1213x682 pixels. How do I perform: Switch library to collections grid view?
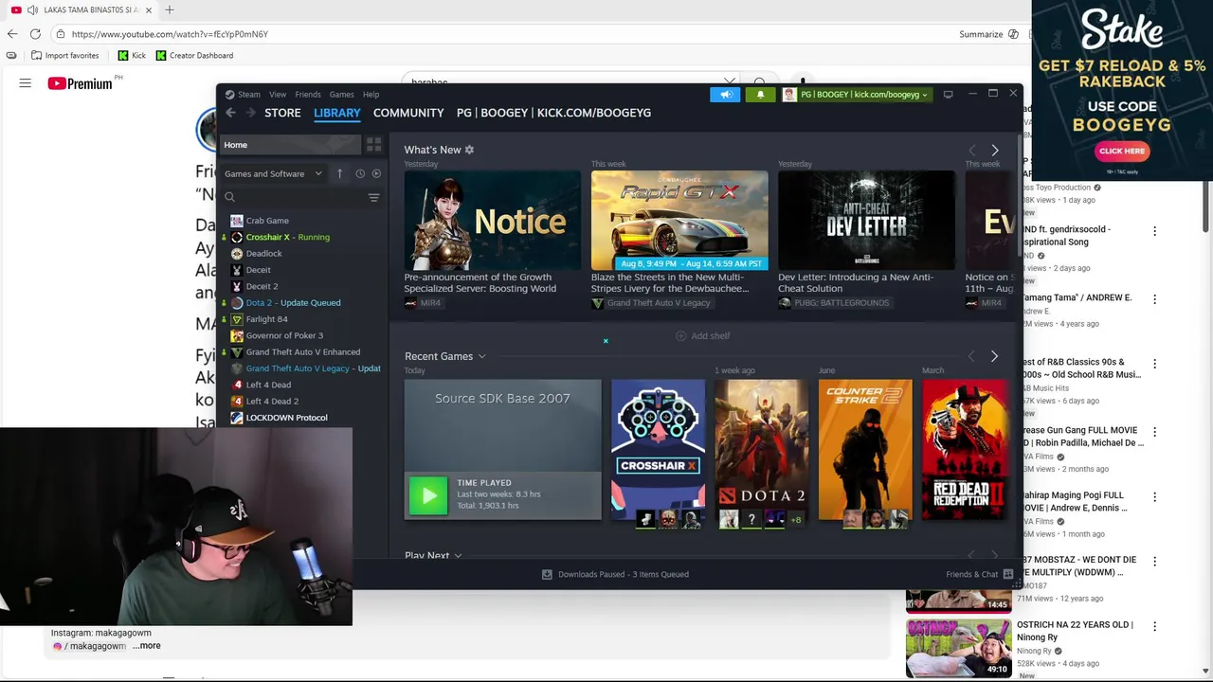(x=373, y=145)
